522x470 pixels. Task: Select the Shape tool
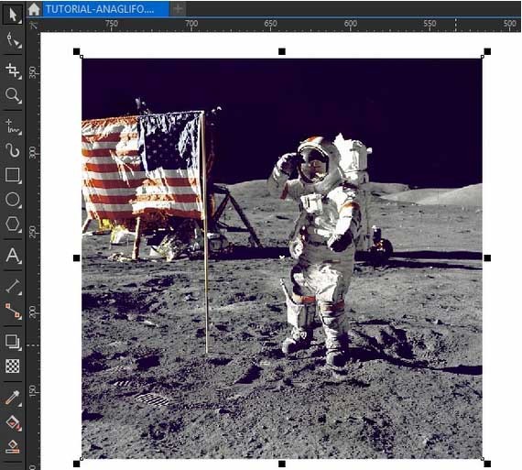click(13, 40)
